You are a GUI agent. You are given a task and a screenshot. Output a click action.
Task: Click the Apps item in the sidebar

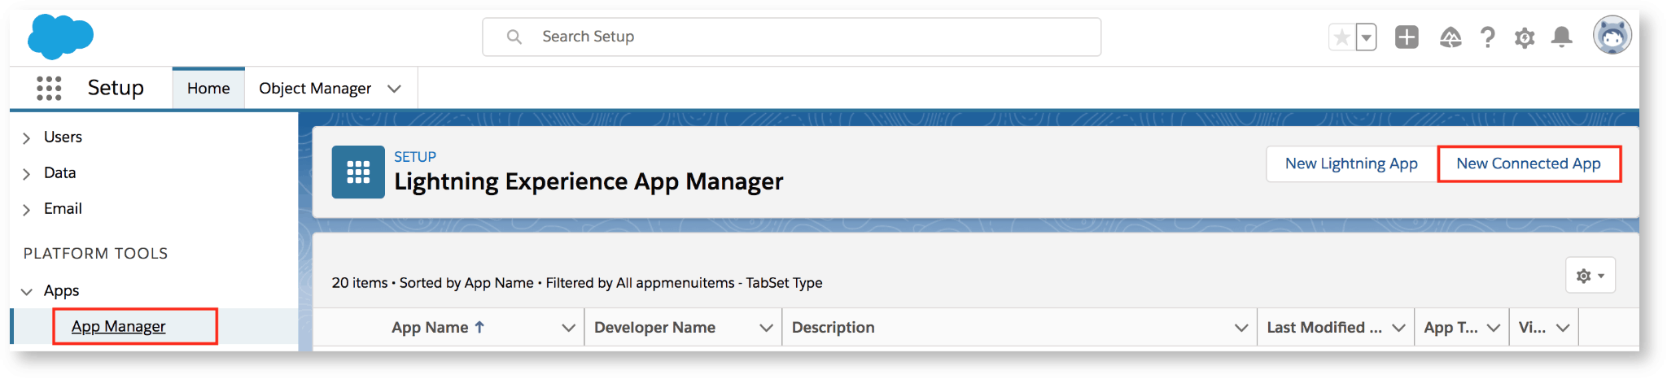(x=61, y=290)
